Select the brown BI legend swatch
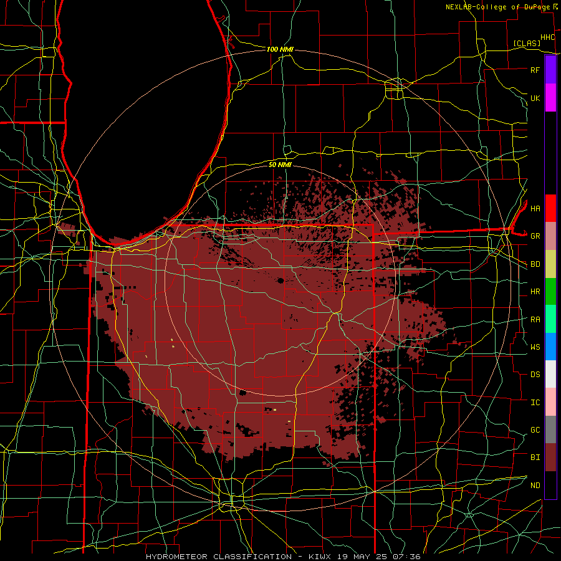 (550, 458)
